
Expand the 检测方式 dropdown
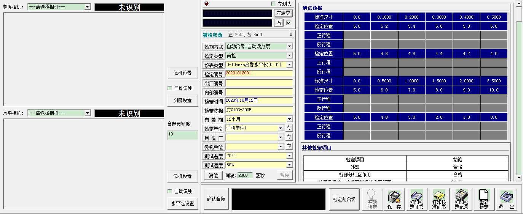[289, 46]
